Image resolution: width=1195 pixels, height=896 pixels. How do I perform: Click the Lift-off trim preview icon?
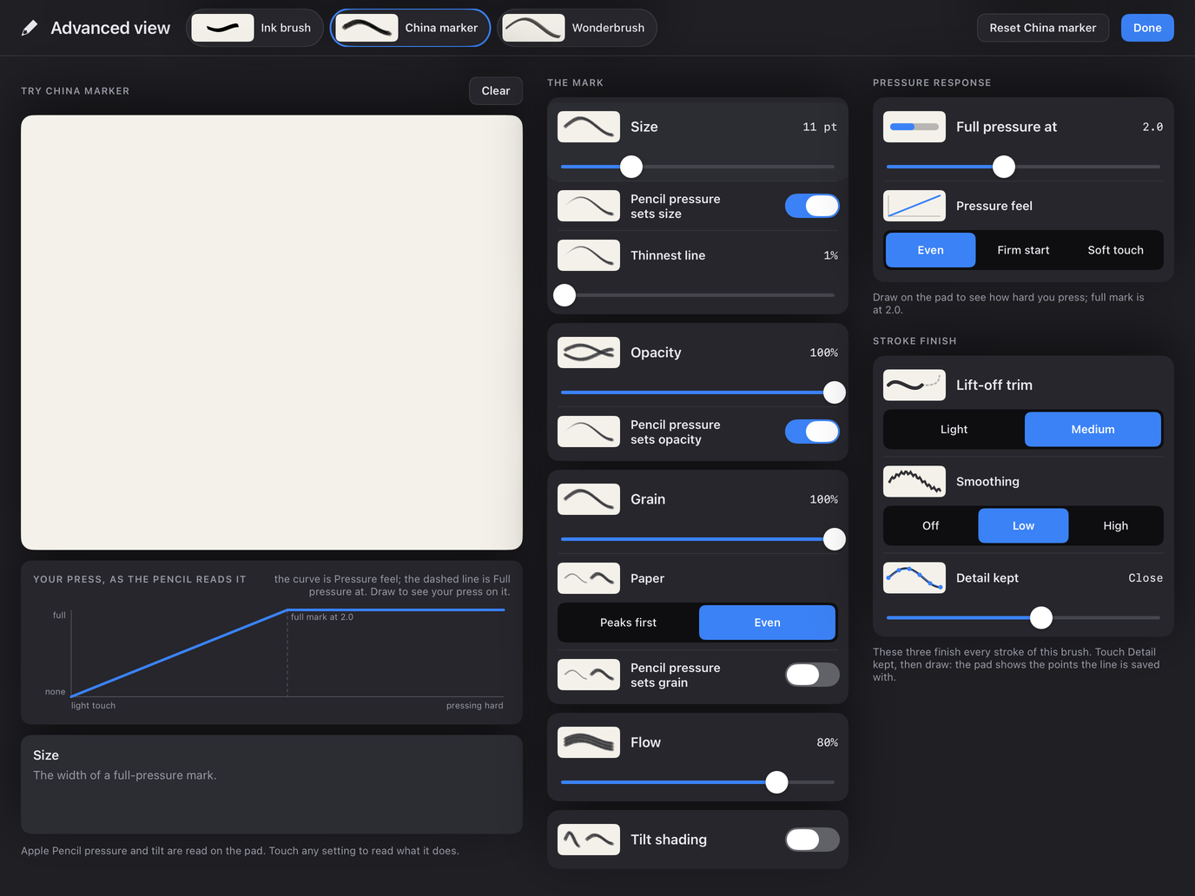click(914, 385)
